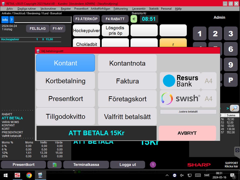
Task: Click A4 button next to Resurs Bank
Action: 208,81
